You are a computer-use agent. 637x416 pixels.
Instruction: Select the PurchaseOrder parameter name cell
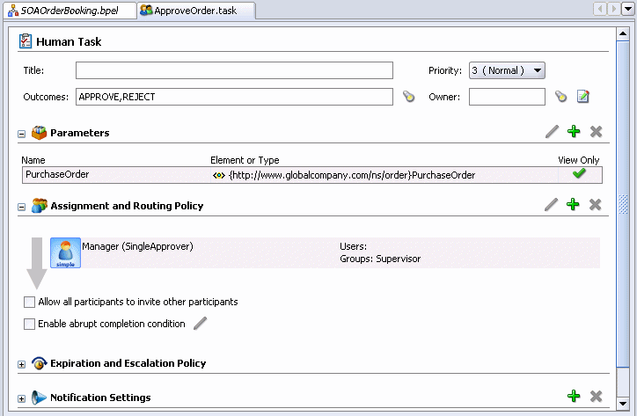point(116,175)
